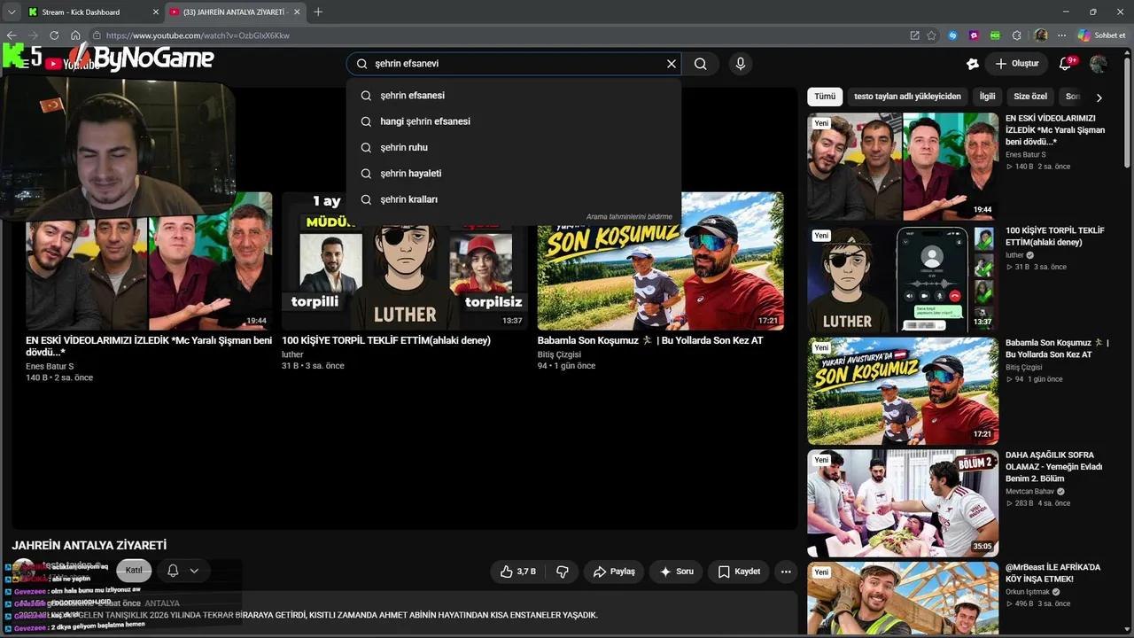This screenshot has height=638, width=1134.
Task: Like the video showing 3,7 B
Action: click(x=518, y=572)
